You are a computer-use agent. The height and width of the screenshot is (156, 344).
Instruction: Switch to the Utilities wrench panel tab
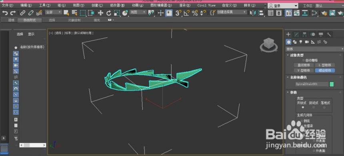click(x=329, y=34)
